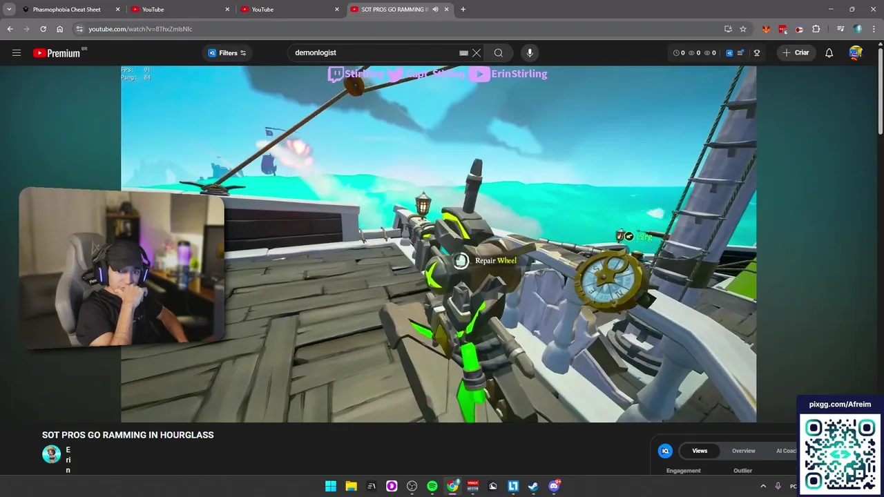Open Steam from taskbar
The height and width of the screenshot is (497, 884).
[x=533, y=486]
